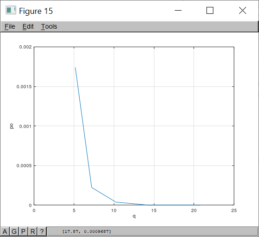Click y-axis tick label 0.002

click(25, 47)
